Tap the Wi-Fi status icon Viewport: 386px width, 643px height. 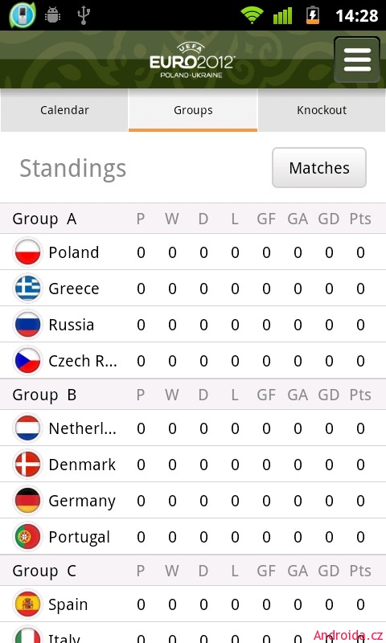(252, 15)
